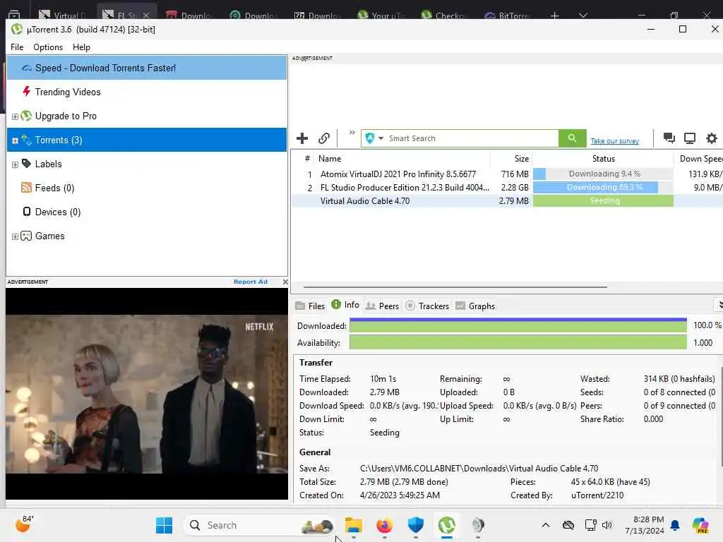723x542 pixels.
Task: Click the shield icon in Smart Search box
Action: (370, 138)
